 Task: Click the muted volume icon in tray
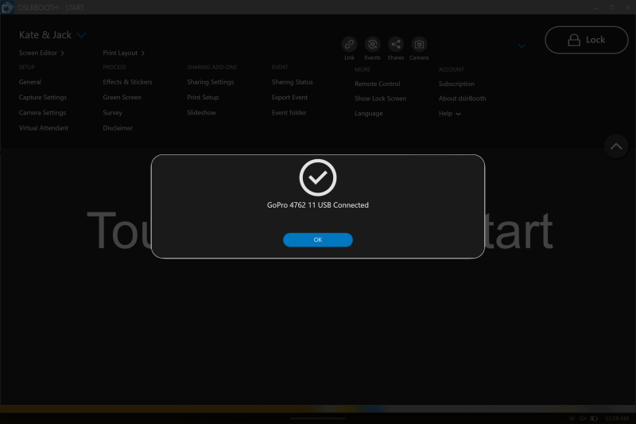pyautogui.click(x=583, y=418)
